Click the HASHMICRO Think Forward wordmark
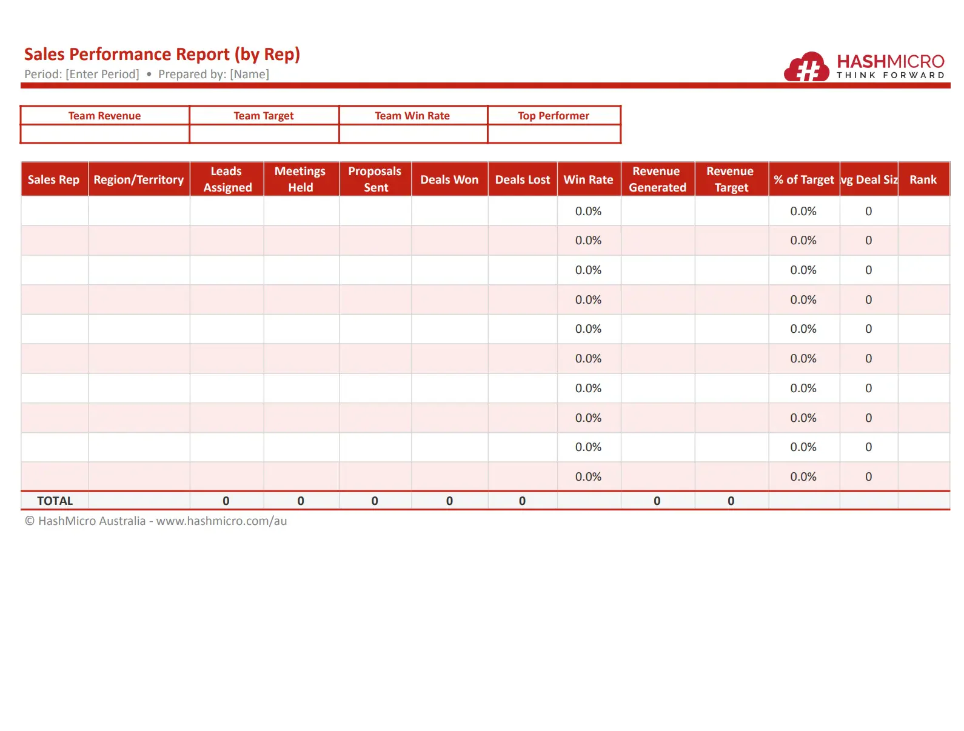Image resolution: width=964 pixels, height=731 pixels. point(891,66)
